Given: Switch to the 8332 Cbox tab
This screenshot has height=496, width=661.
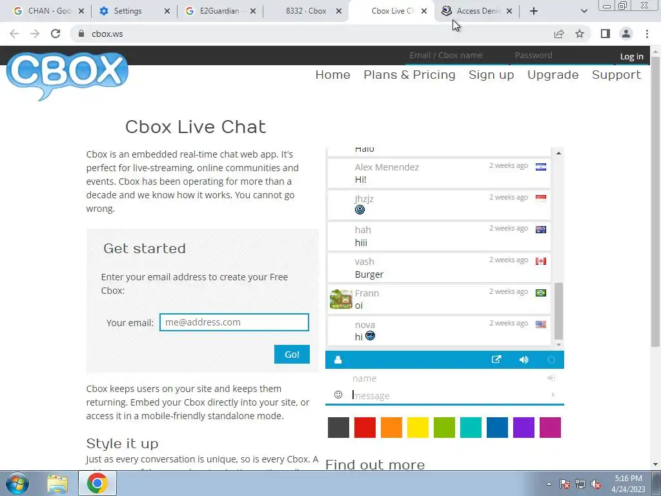Looking at the screenshot, I should tap(305, 11).
